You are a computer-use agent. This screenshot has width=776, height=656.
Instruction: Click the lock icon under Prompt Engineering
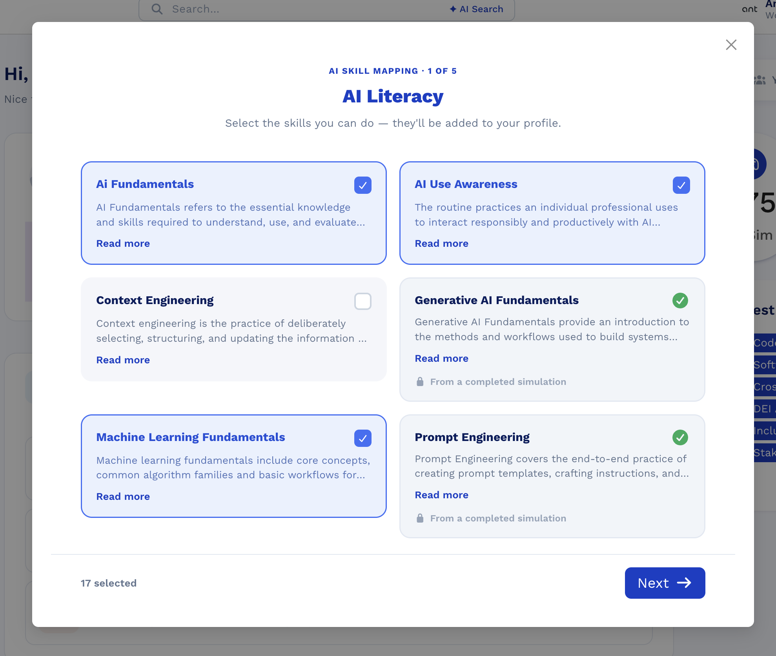(420, 518)
